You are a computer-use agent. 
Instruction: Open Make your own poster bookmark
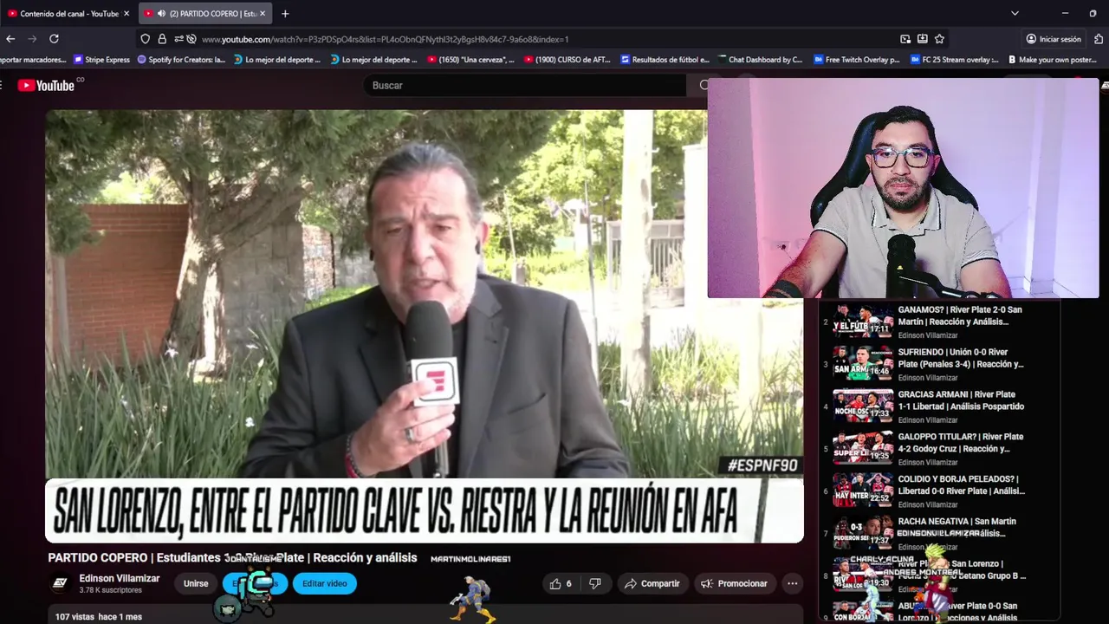[x=1052, y=60]
